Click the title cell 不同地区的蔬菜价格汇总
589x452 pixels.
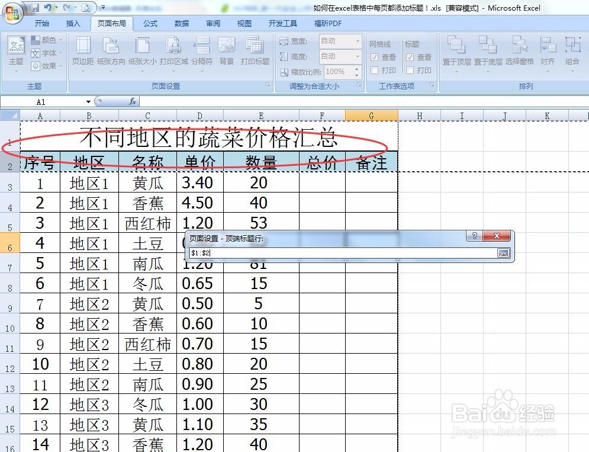(x=209, y=136)
